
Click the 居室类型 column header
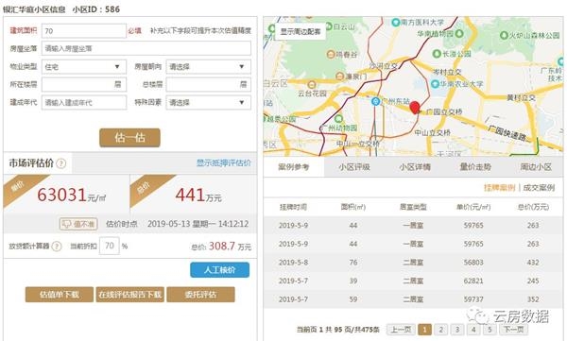pyautogui.click(x=413, y=207)
